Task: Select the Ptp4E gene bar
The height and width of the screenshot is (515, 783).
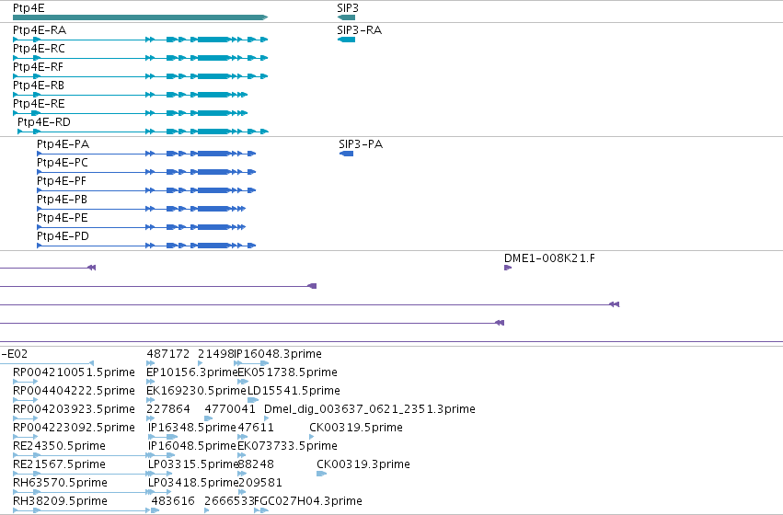Action: [x=141, y=17]
